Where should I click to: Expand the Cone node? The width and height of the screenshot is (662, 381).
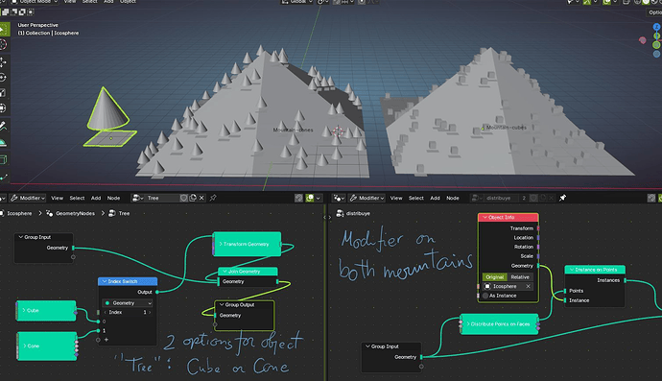(x=25, y=345)
